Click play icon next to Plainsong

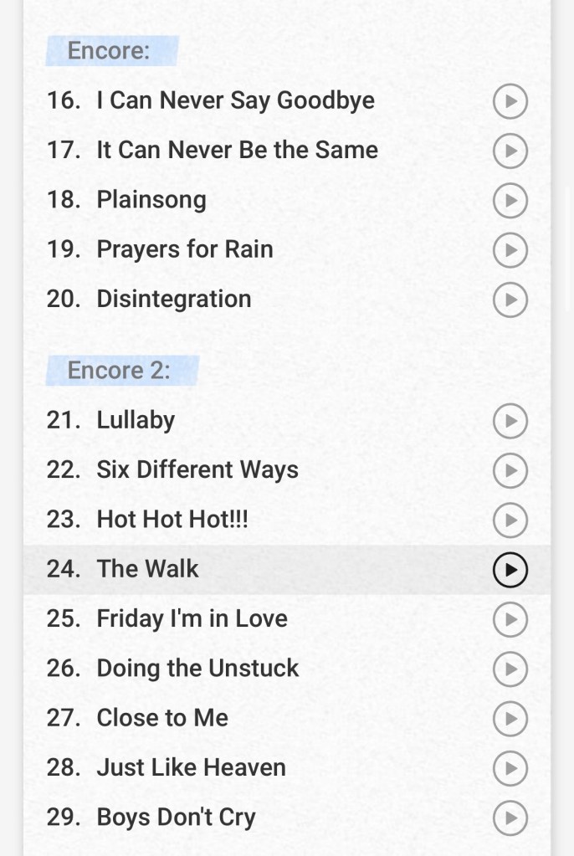click(510, 201)
